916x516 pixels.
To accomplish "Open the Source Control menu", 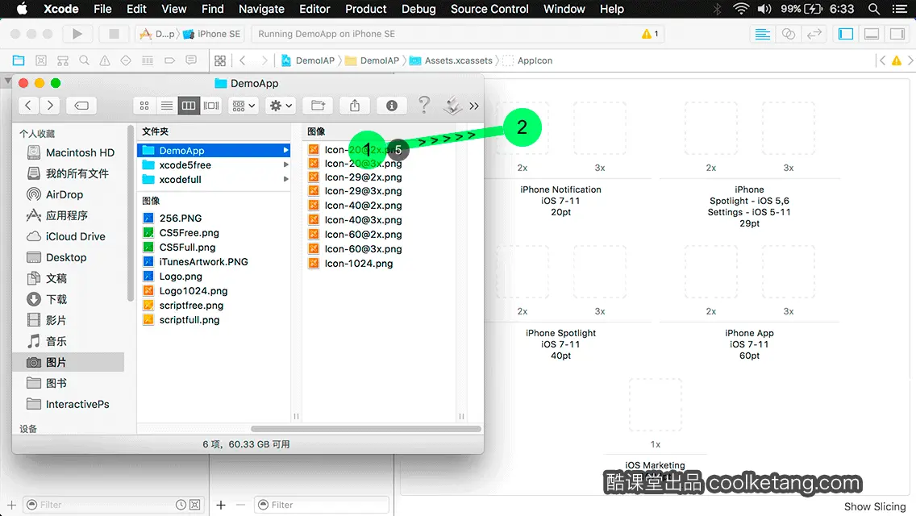I will [489, 9].
